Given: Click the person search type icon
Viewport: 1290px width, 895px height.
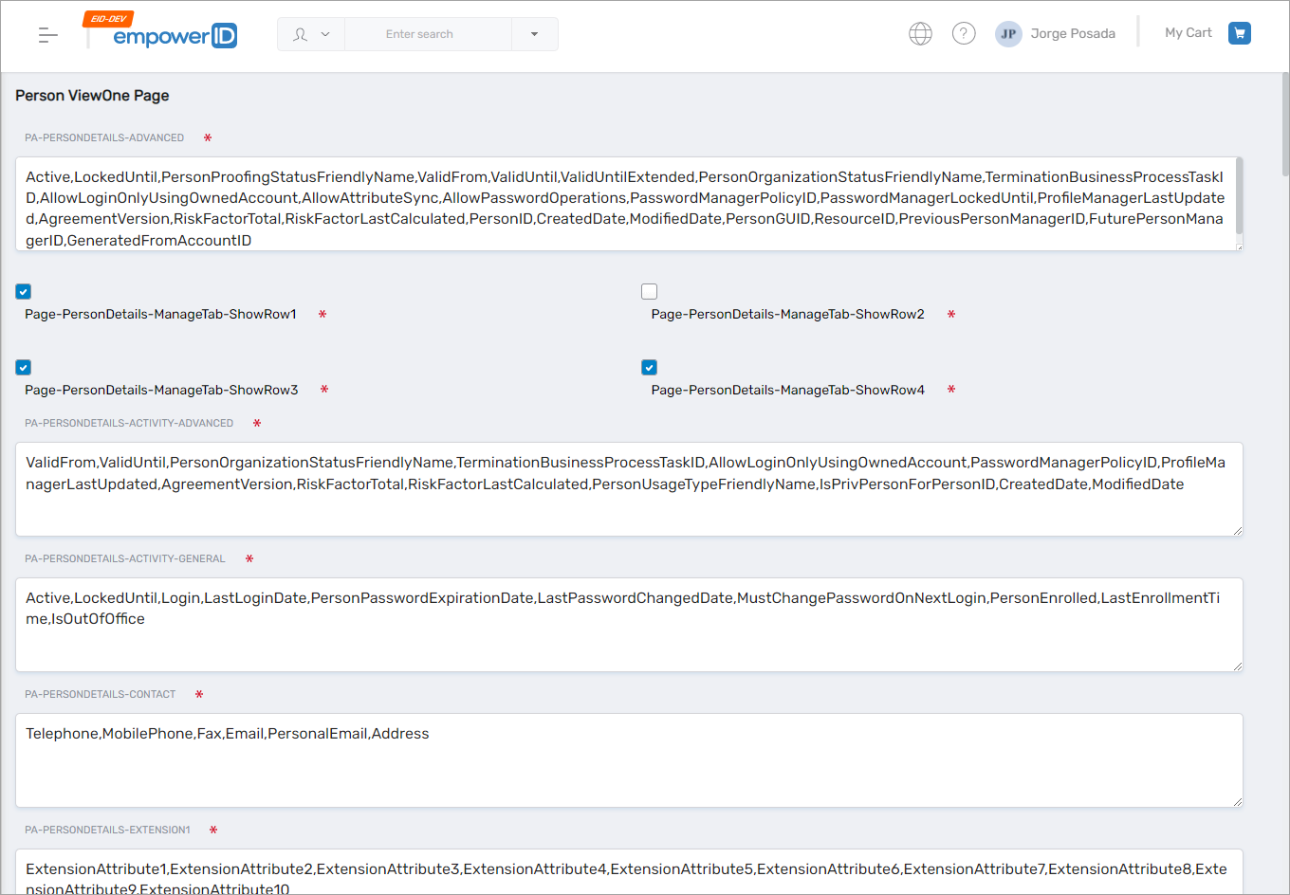Looking at the screenshot, I should pyautogui.click(x=301, y=34).
